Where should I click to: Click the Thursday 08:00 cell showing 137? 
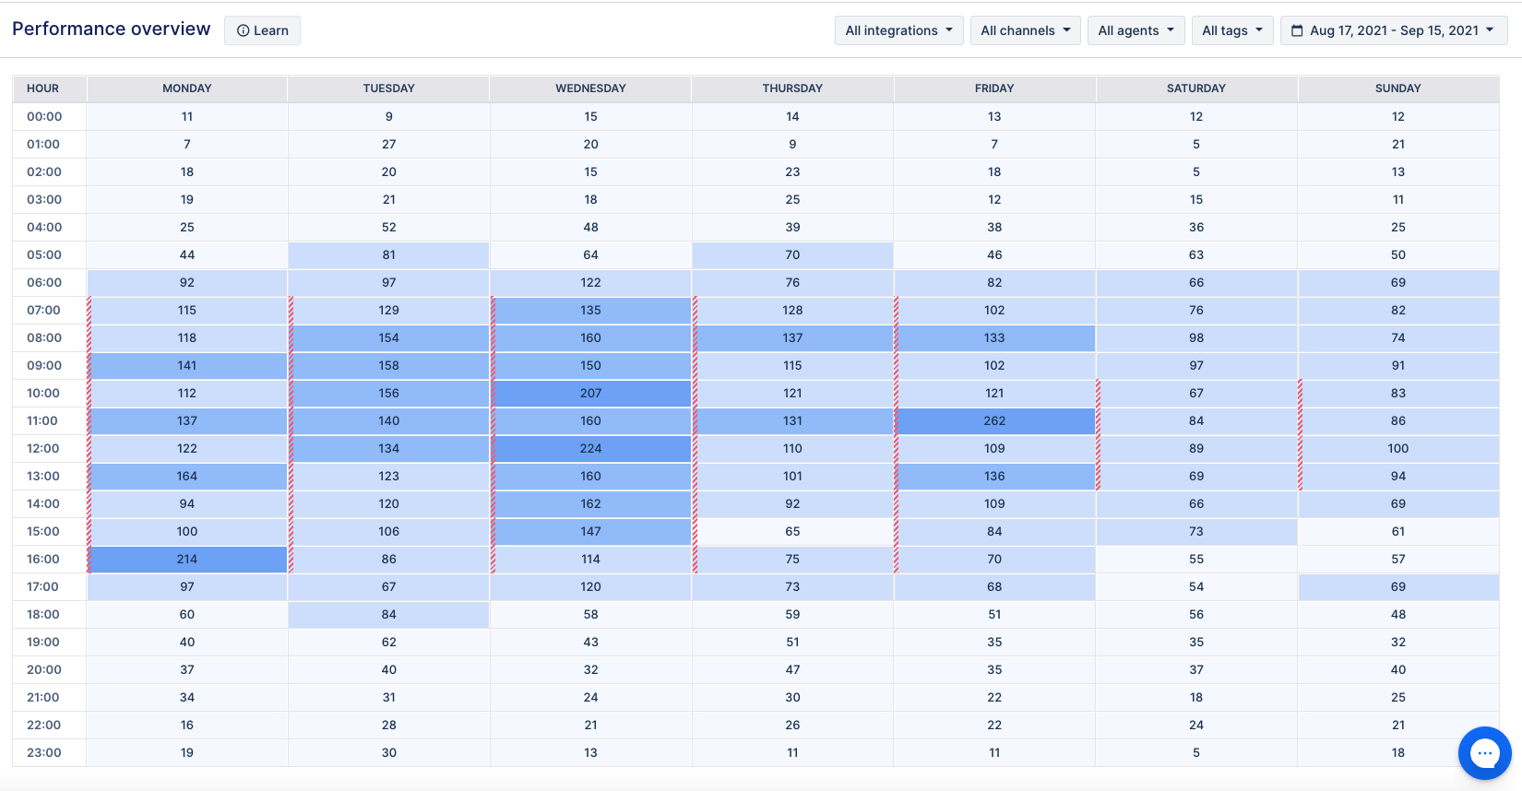tap(792, 337)
